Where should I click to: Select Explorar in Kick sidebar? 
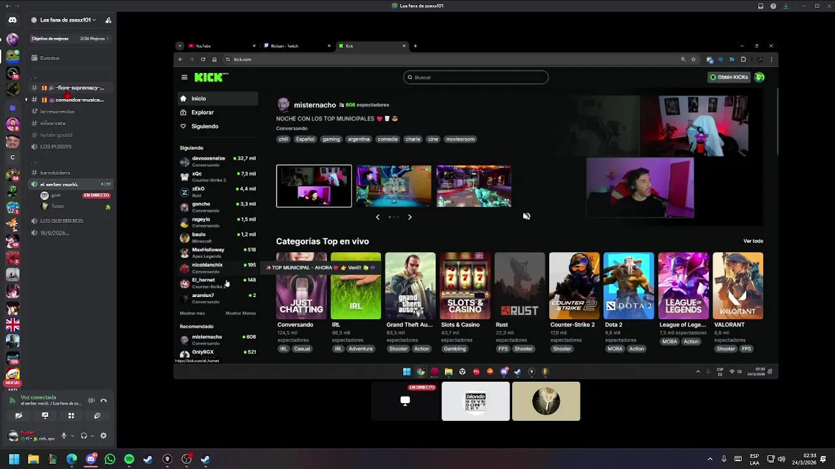pos(218,112)
